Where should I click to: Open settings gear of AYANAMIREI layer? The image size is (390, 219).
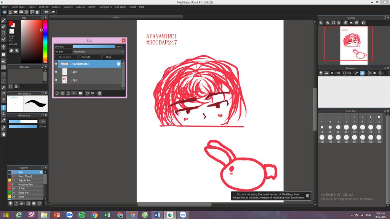[118, 64]
